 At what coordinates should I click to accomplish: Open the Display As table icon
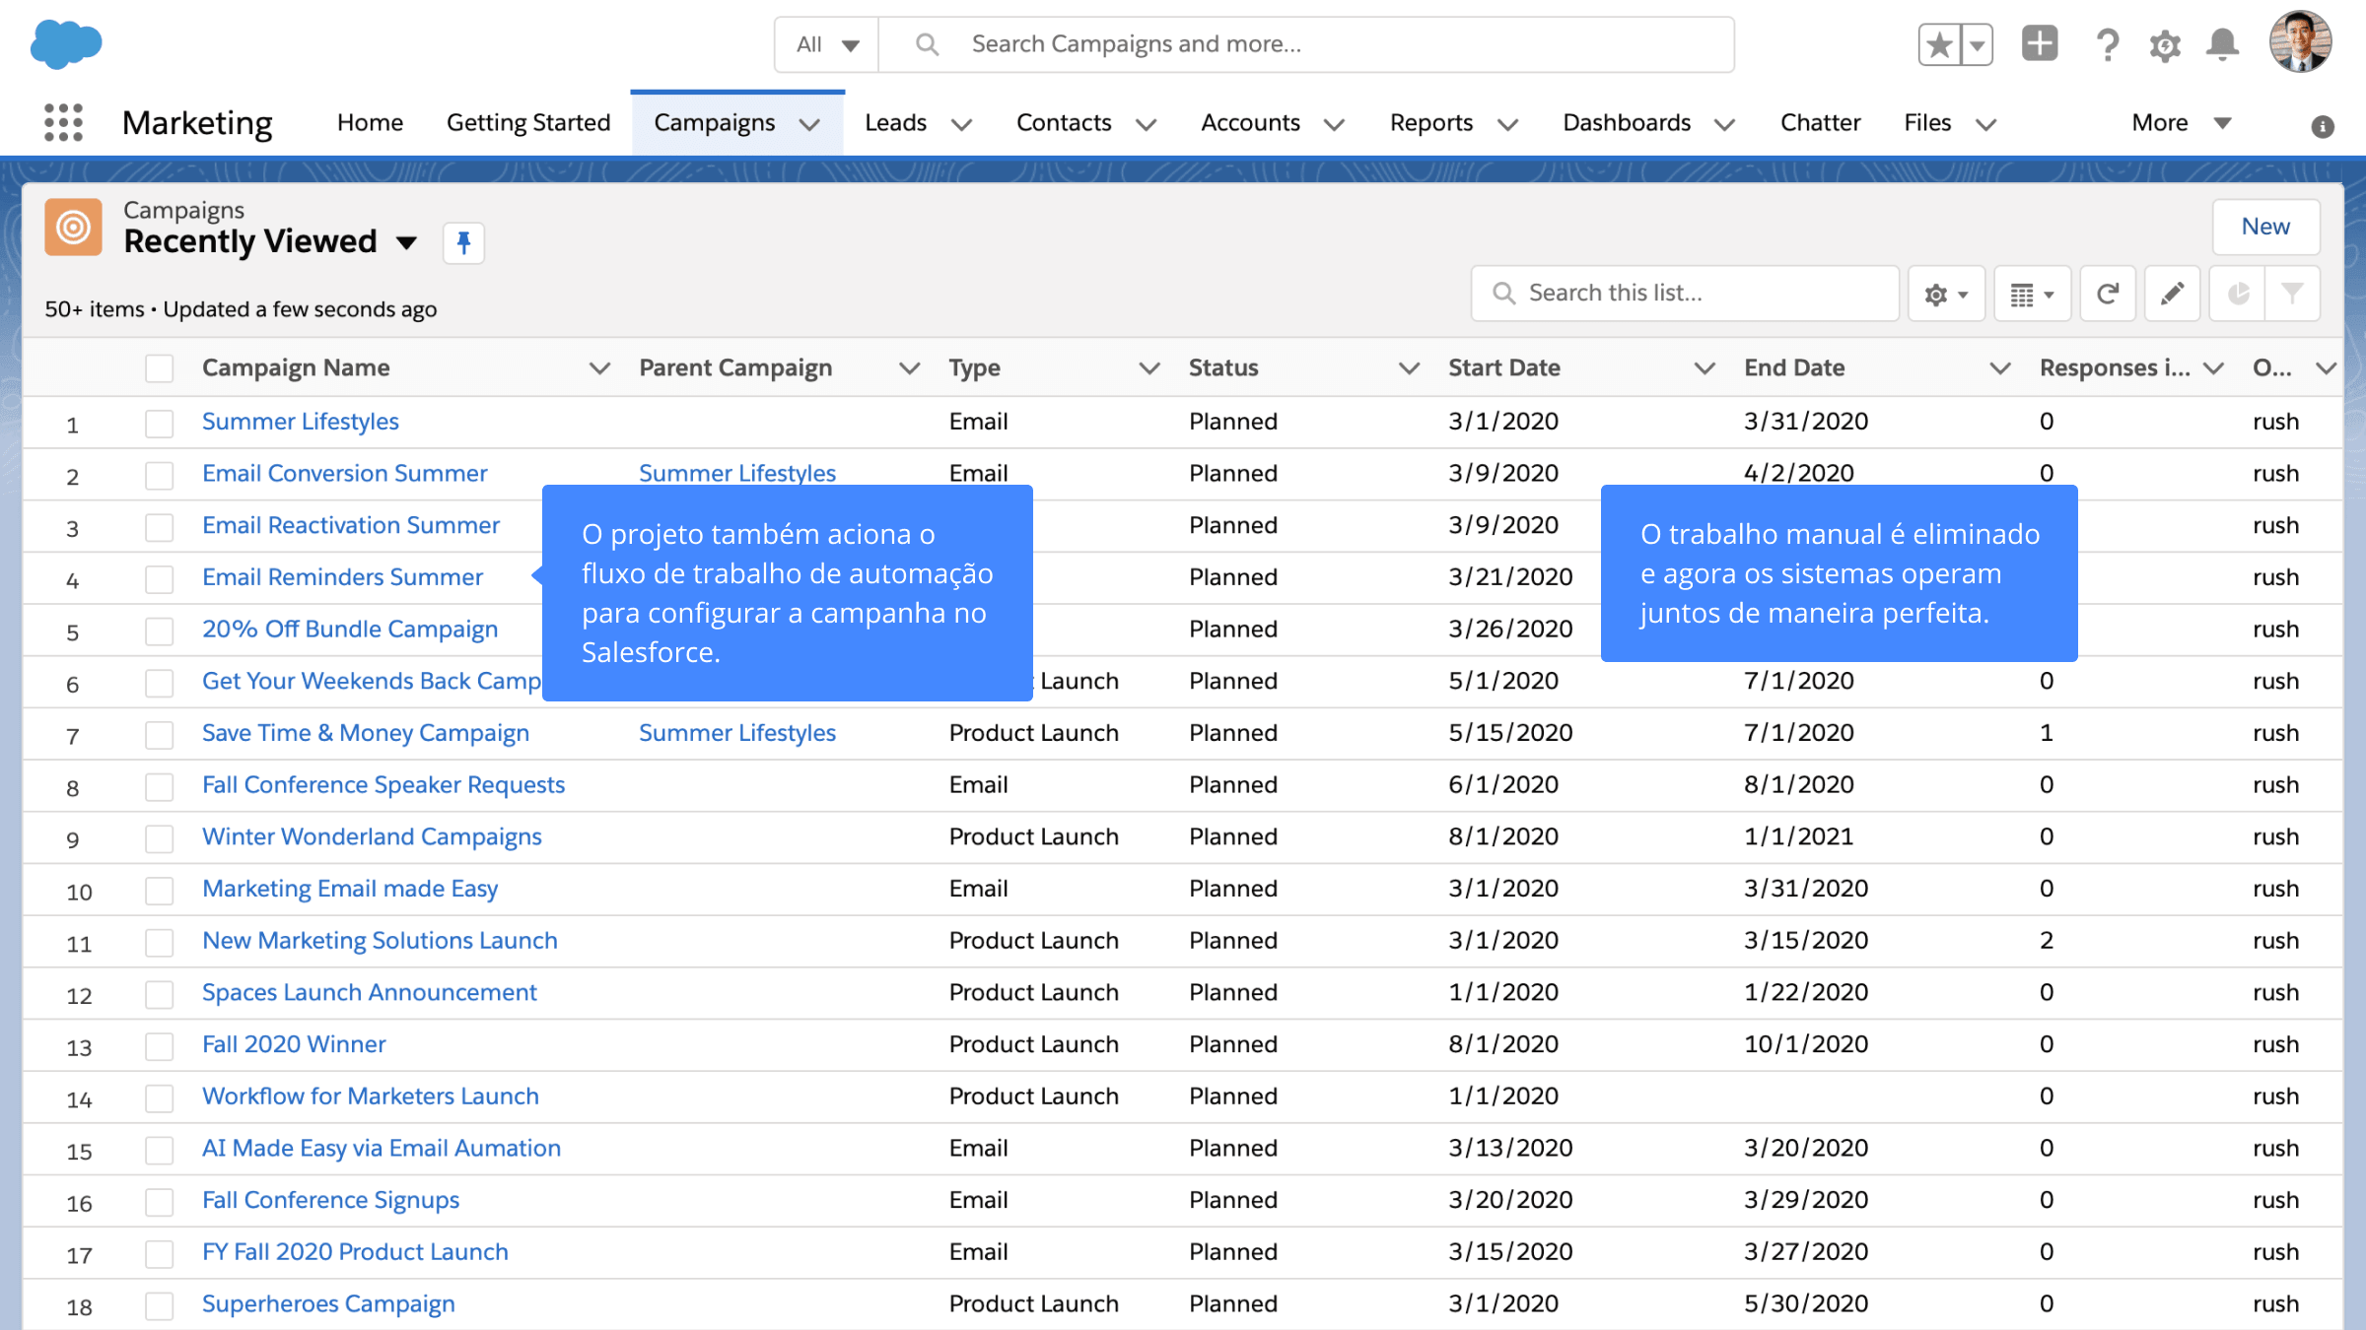point(2032,294)
